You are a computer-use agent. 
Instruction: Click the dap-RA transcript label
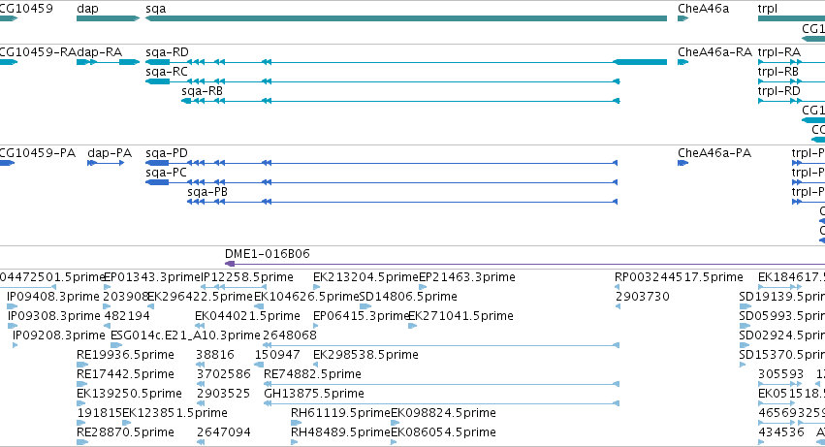click(x=100, y=52)
